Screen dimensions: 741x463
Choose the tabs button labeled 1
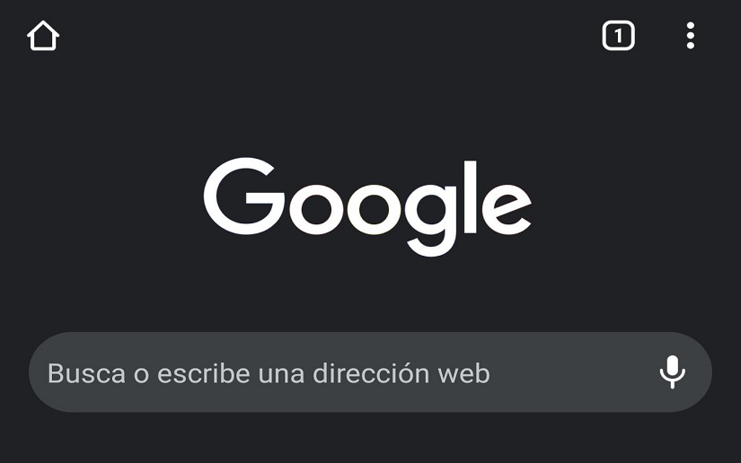[618, 35]
